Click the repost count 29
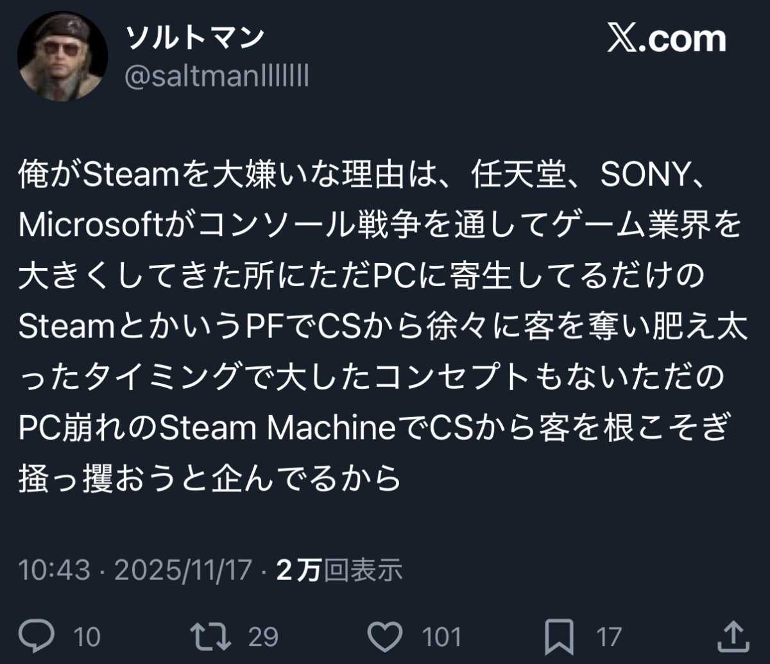 [262, 637]
